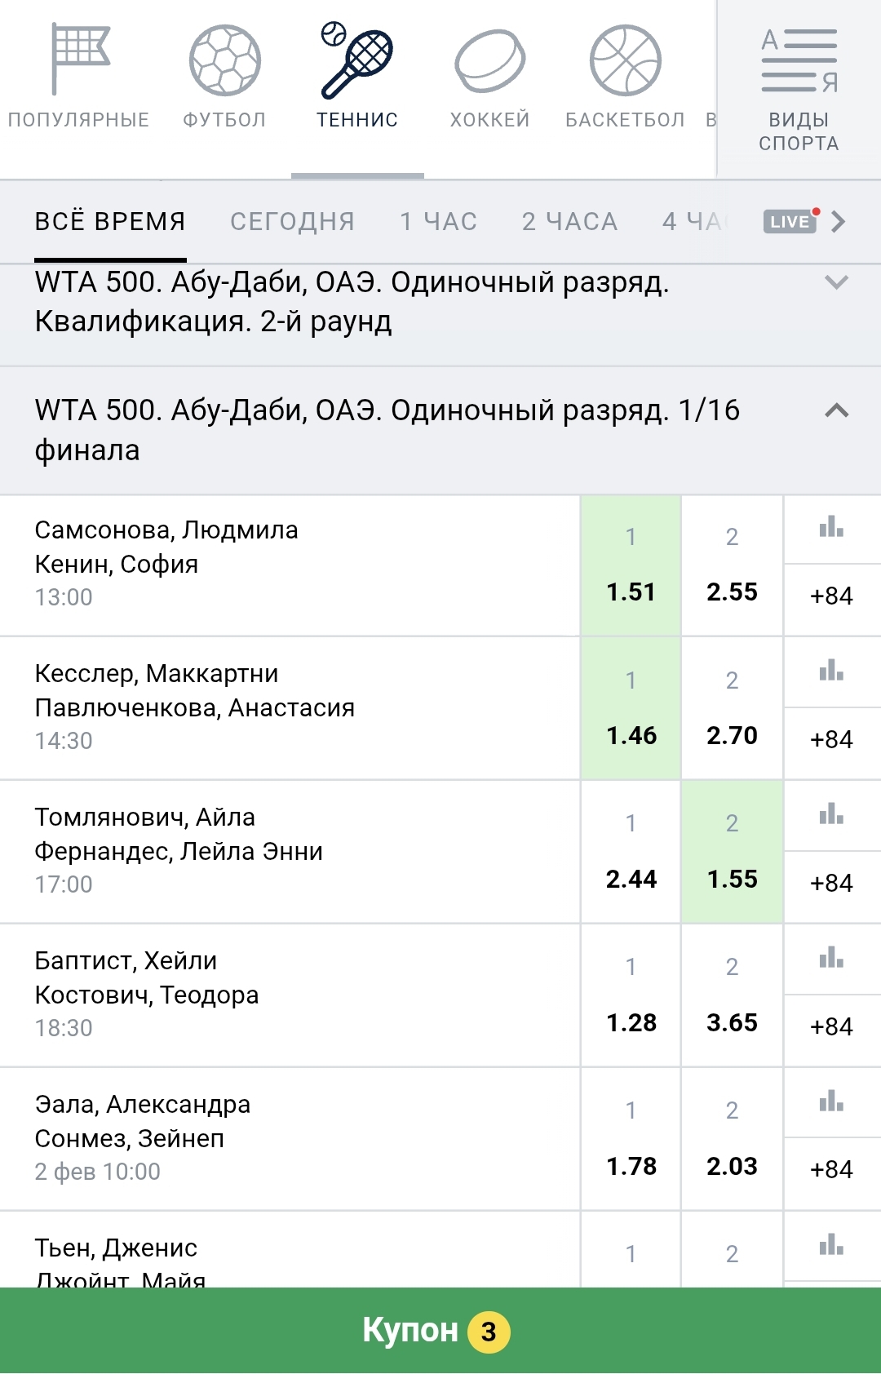This screenshot has height=1374, width=881.
Task: Collapse WTA 500 Abu Dhabi 1/16 finals section
Action: point(836,410)
